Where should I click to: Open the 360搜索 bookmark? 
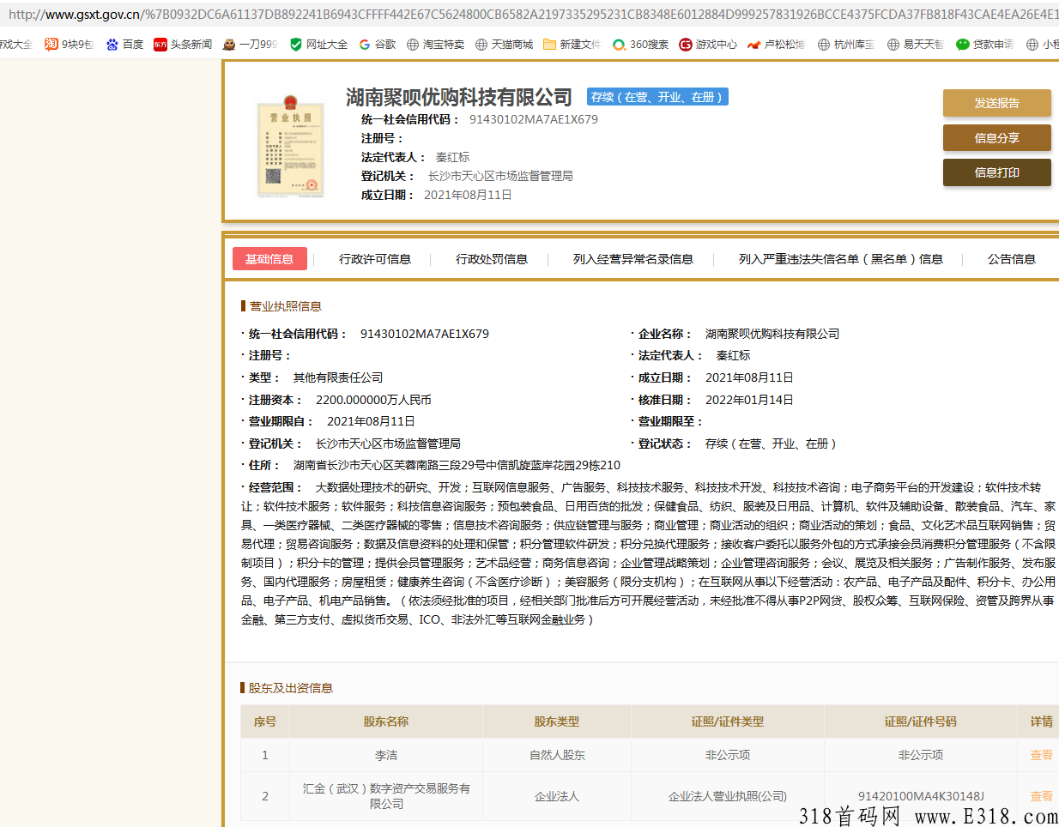[640, 44]
